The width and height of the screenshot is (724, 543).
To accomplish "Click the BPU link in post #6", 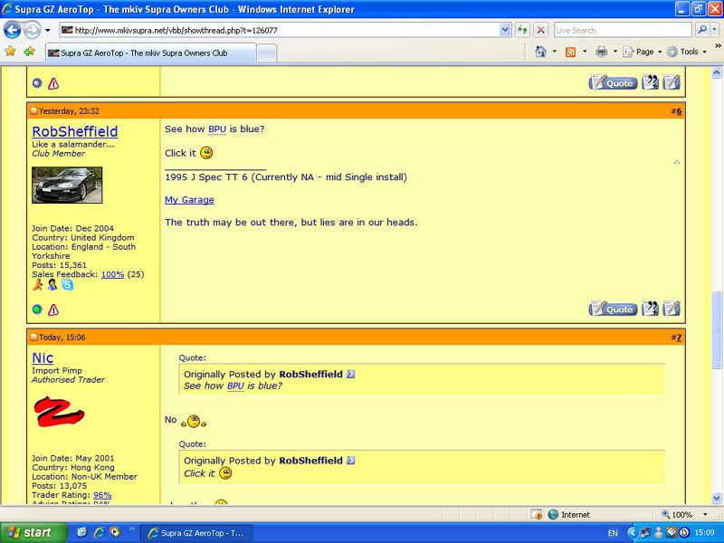I will click(217, 129).
